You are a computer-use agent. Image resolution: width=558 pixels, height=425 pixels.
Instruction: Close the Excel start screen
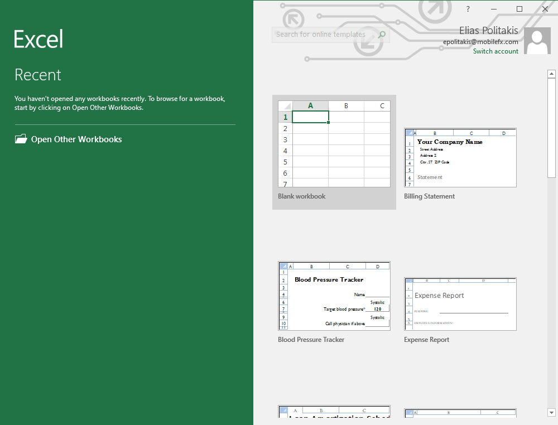tap(545, 9)
